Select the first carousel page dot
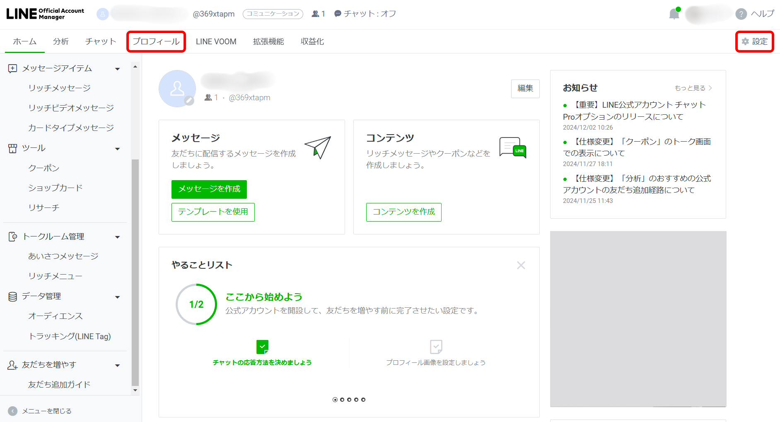 [x=335, y=400]
